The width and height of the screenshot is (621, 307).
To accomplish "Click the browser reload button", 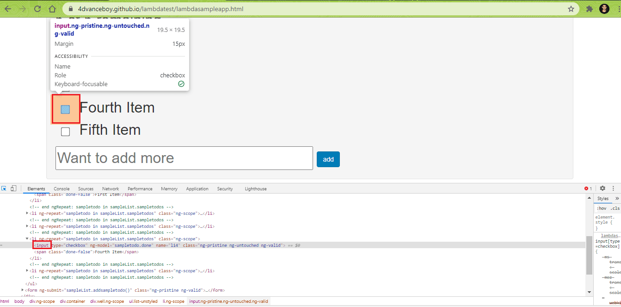I will [x=37, y=9].
